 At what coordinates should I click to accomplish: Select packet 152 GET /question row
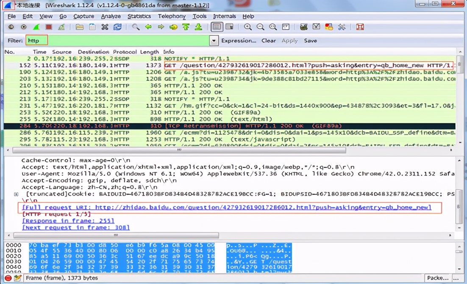[x=230, y=66]
